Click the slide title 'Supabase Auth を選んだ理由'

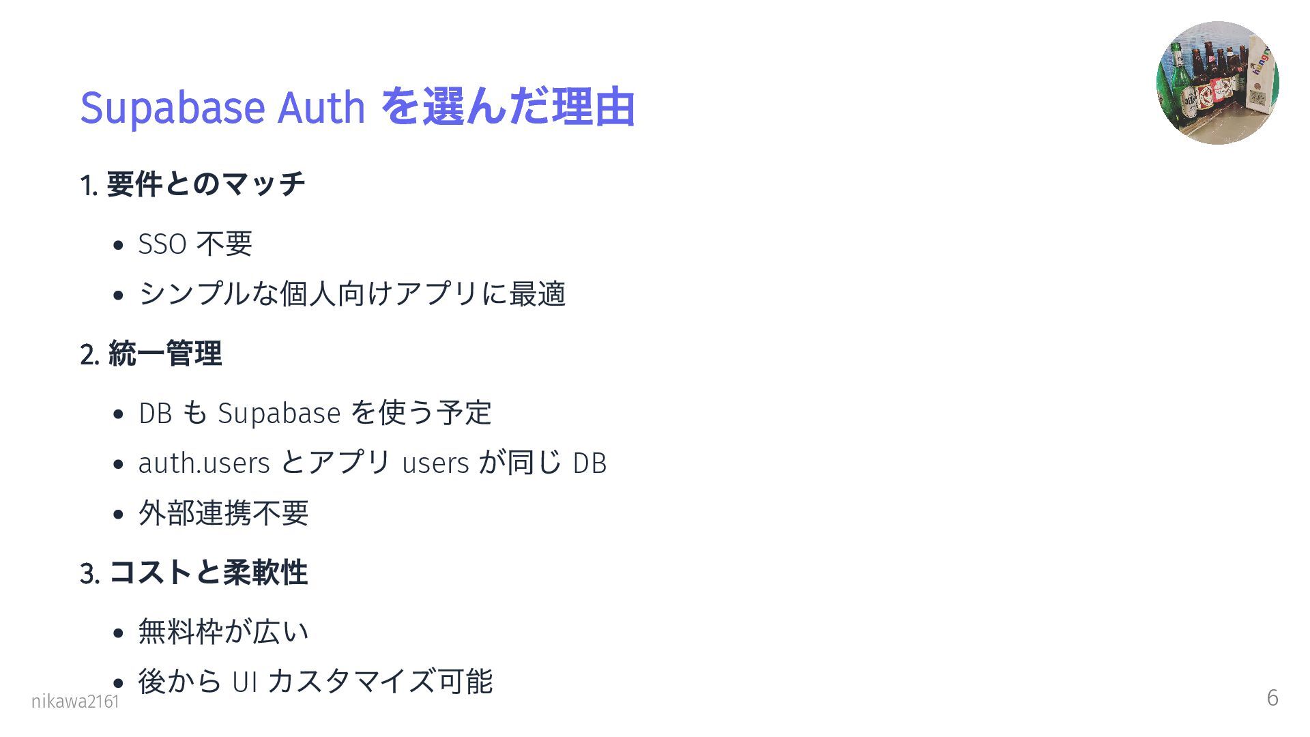pyautogui.click(x=358, y=108)
